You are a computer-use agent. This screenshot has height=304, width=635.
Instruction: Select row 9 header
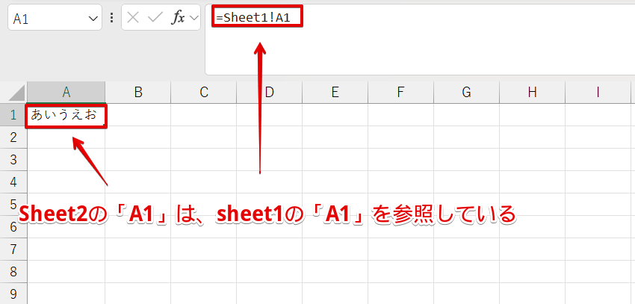point(13,294)
